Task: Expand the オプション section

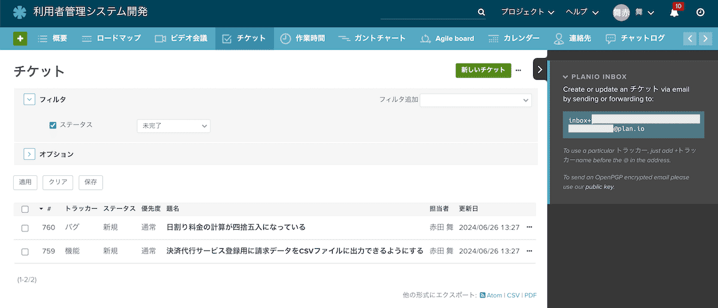Action: [x=29, y=154]
